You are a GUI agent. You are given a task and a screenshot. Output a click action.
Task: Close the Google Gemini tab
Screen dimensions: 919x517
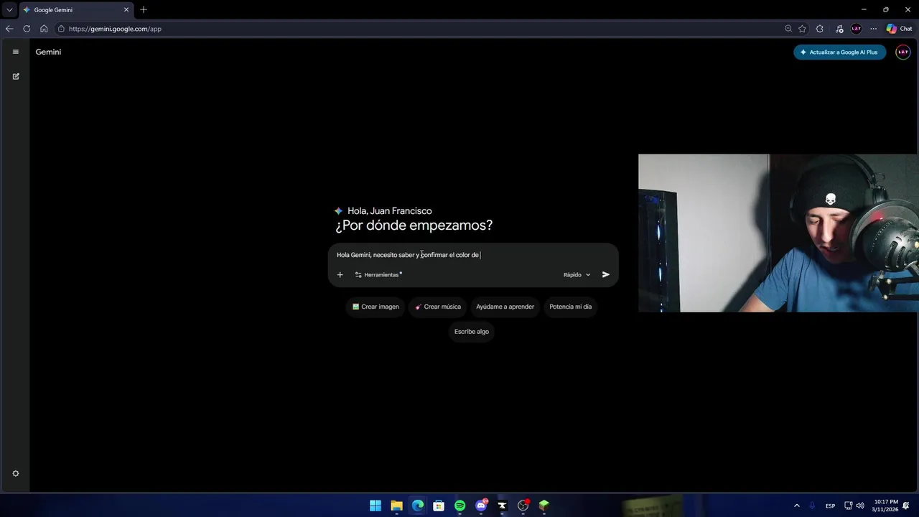click(126, 10)
